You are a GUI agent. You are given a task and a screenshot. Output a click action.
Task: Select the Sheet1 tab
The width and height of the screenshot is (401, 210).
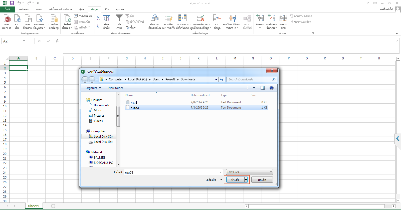coord(34,206)
